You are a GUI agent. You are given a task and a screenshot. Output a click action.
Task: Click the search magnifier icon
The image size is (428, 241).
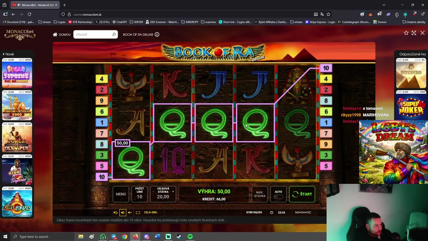coord(114,34)
